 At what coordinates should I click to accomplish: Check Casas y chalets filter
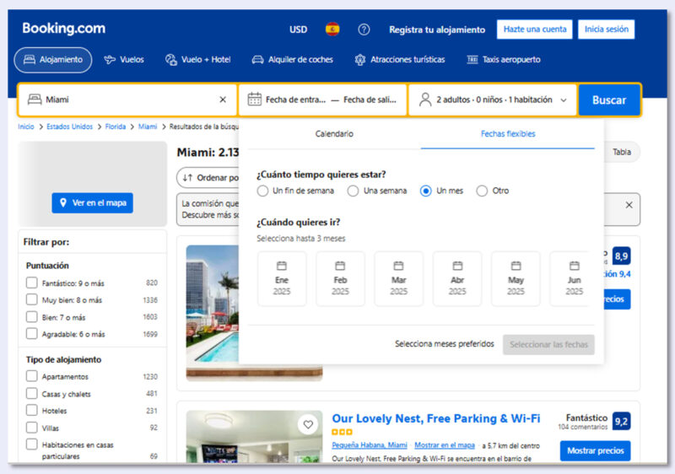[x=31, y=393]
